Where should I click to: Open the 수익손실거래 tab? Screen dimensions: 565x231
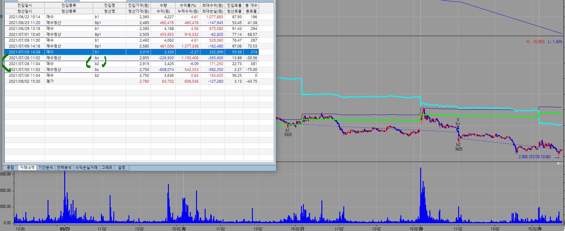point(86,167)
